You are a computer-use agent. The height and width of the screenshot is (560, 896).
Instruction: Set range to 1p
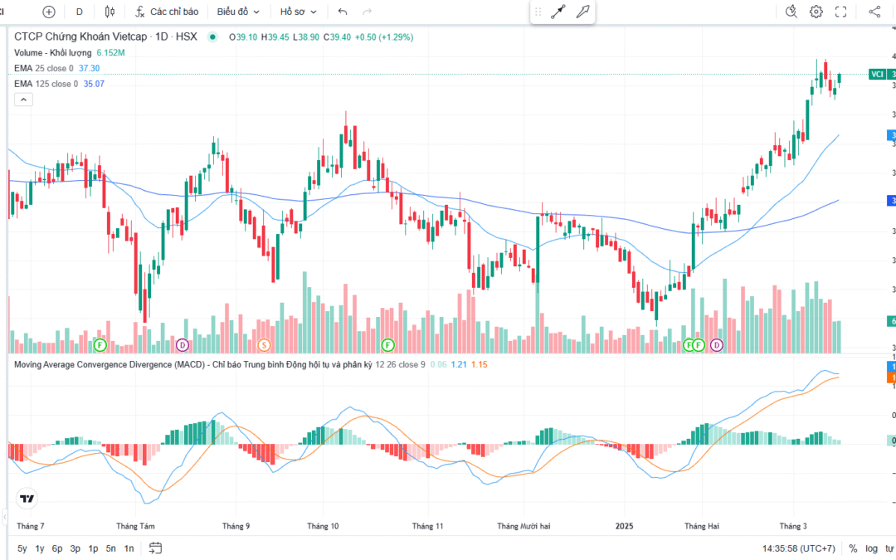point(93,548)
